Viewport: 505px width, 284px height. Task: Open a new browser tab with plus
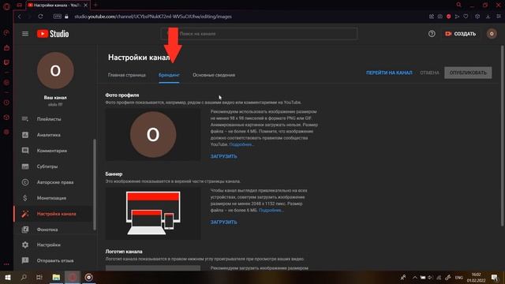click(x=95, y=6)
